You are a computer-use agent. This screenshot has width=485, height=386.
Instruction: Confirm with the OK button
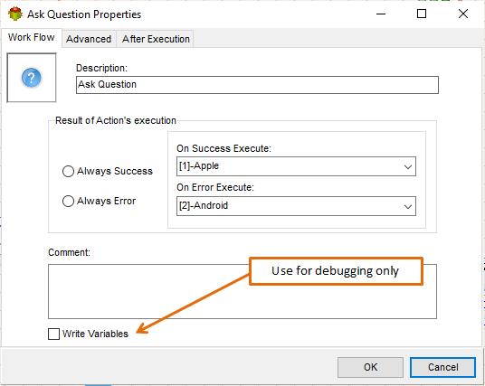(370, 367)
